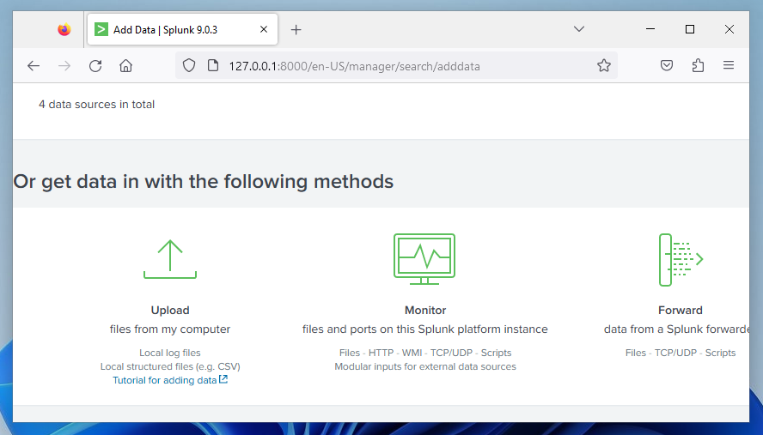
Task: Click 'Local structured files (e.g. CSV)' text
Action: pyautogui.click(x=170, y=366)
